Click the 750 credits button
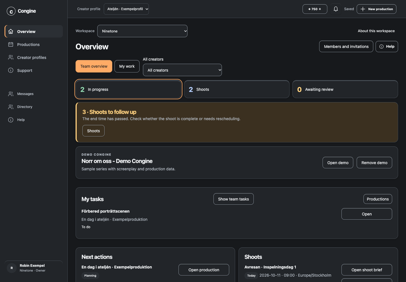Viewport: 406px width, 282px height. click(315, 9)
